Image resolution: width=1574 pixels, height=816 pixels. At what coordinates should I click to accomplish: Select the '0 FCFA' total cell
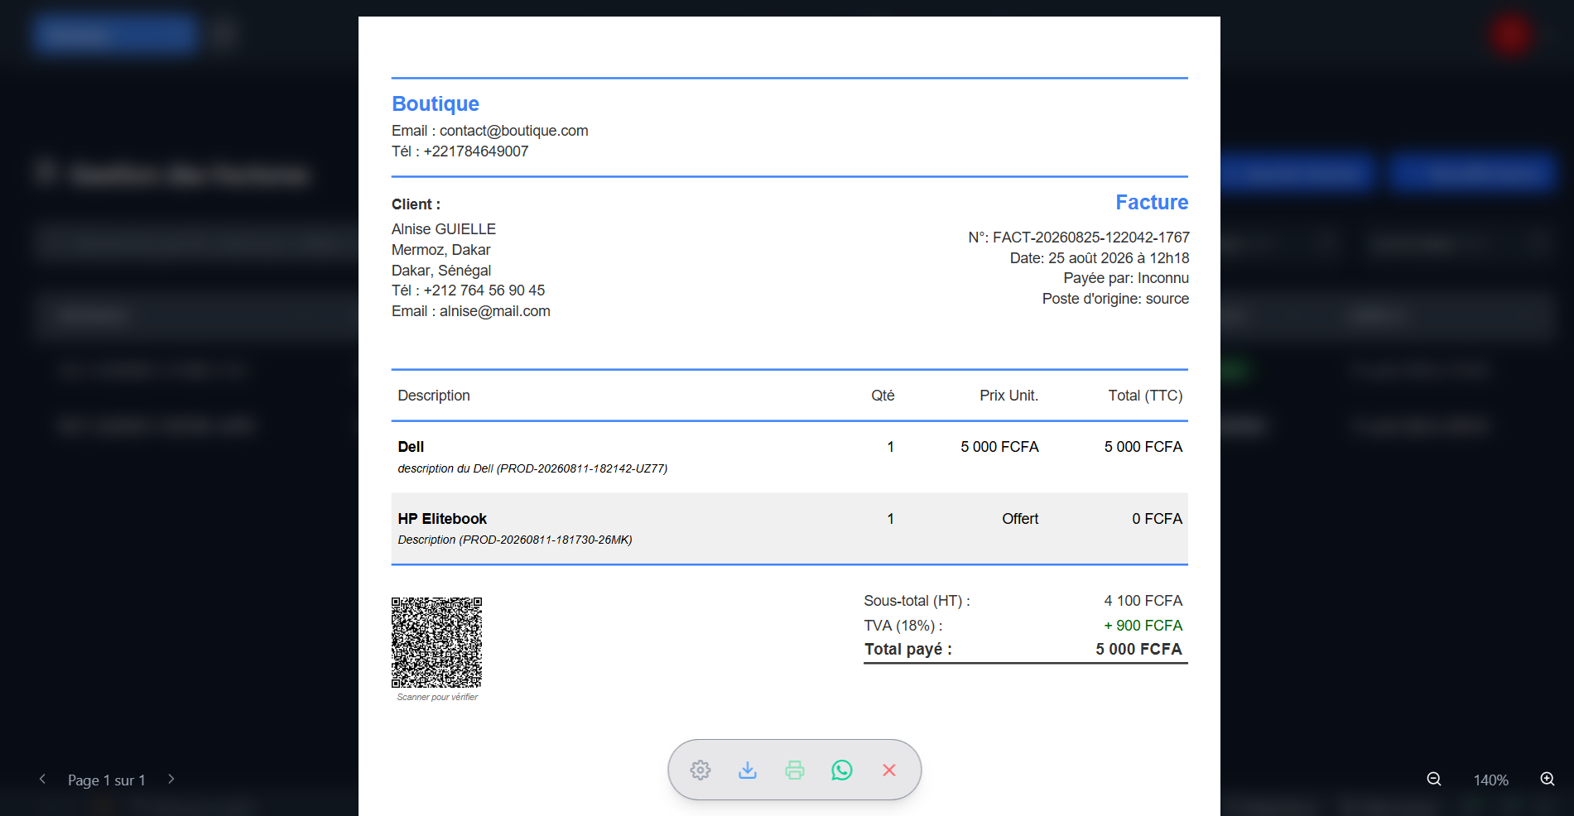[x=1158, y=519]
